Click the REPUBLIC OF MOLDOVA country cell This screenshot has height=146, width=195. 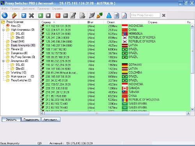point(144,100)
